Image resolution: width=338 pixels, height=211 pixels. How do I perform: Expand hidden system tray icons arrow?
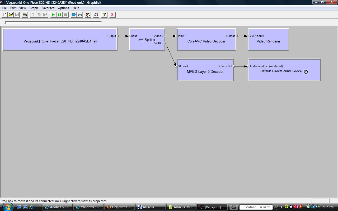click(x=281, y=207)
